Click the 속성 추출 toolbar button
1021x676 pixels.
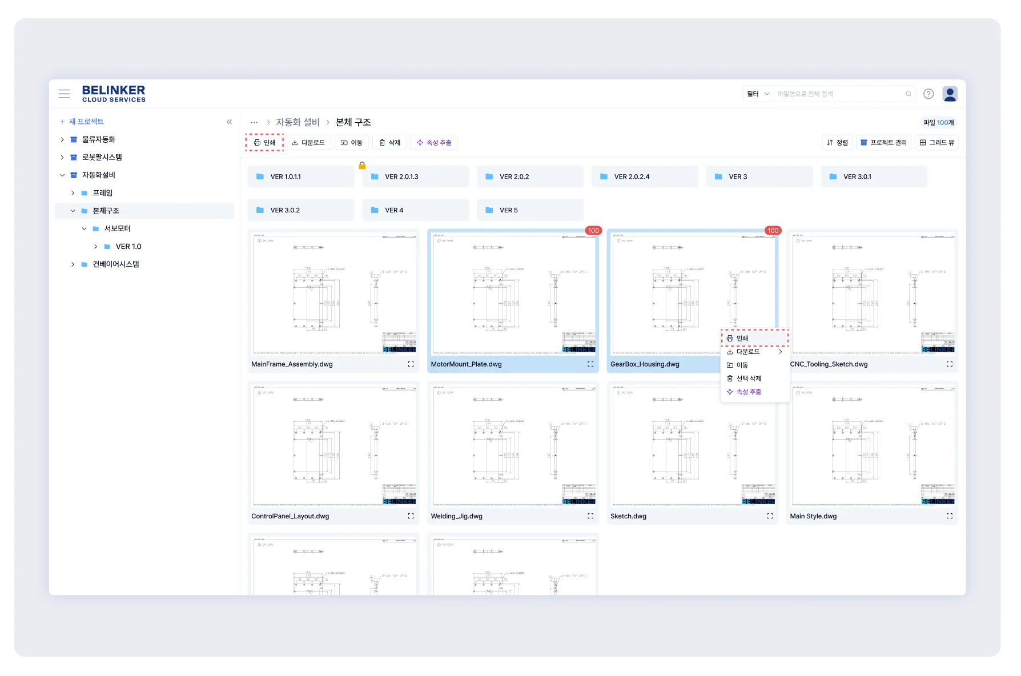[x=434, y=143]
